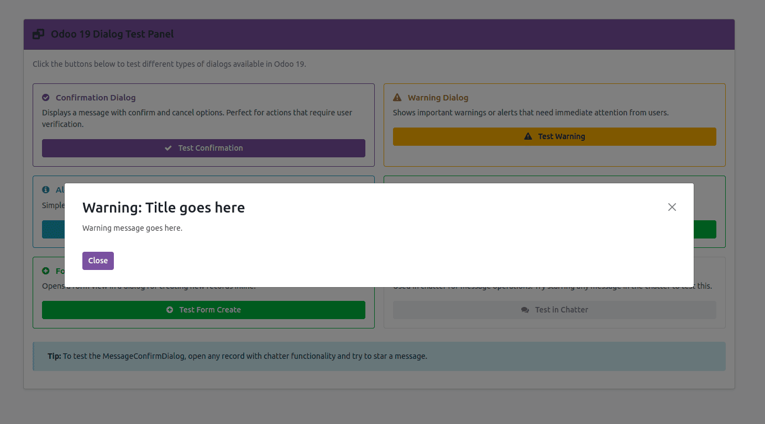The height and width of the screenshot is (424, 765).
Task: Click the checkmark icon inside the Test Confirmation button
Action: point(168,148)
